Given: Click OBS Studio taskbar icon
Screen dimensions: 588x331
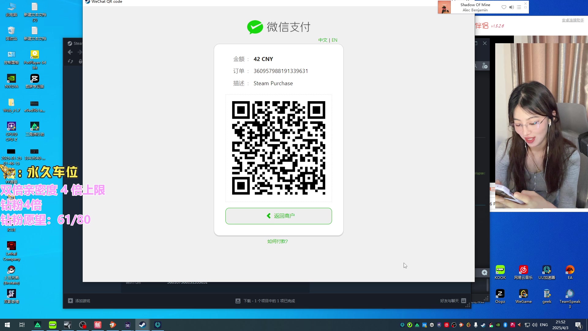Looking at the screenshot, I should pyautogui.click(x=83, y=325).
